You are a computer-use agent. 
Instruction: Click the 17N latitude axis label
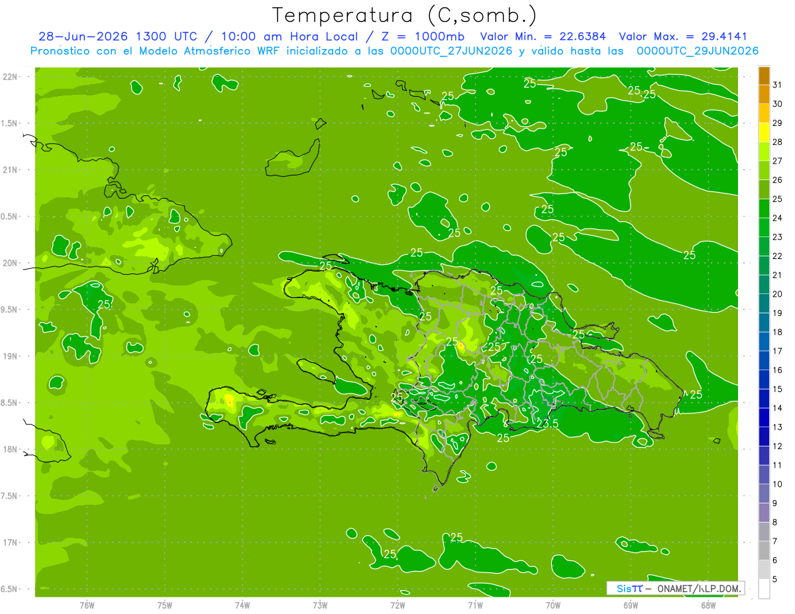pos(10,542)
